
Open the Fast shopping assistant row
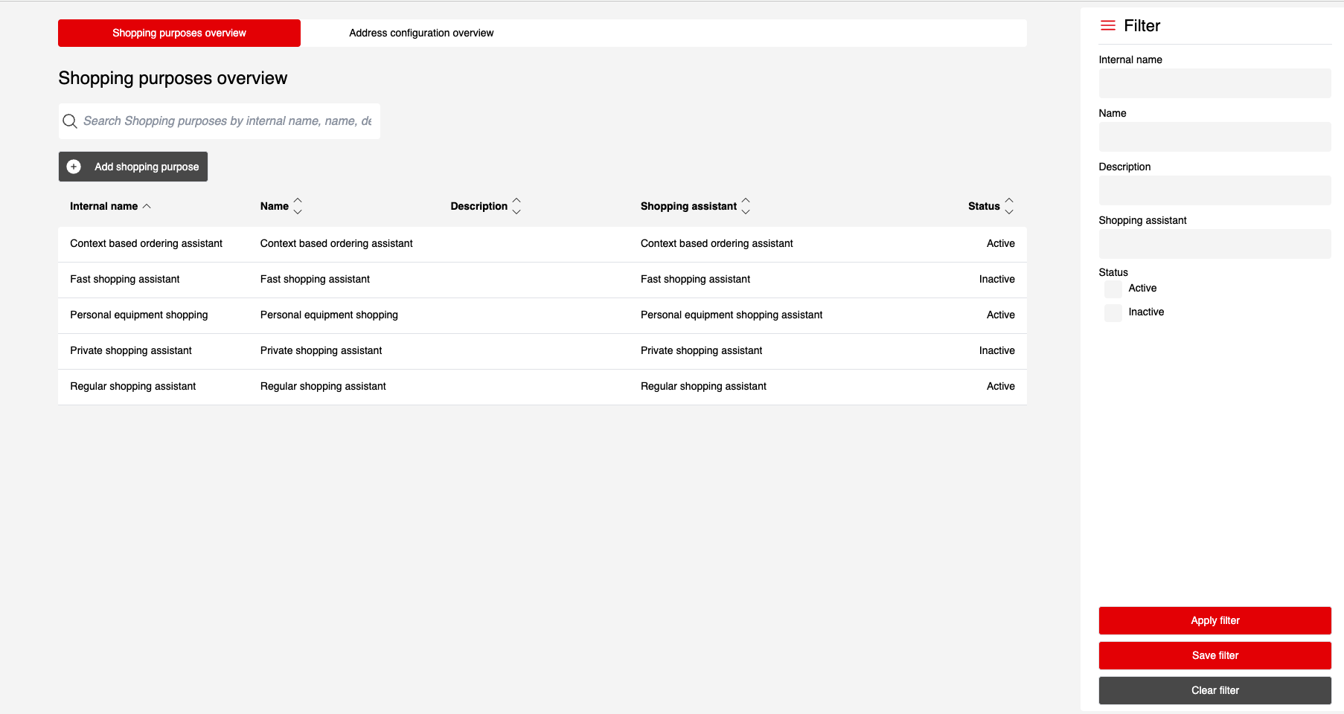click(x=125, y=280)
